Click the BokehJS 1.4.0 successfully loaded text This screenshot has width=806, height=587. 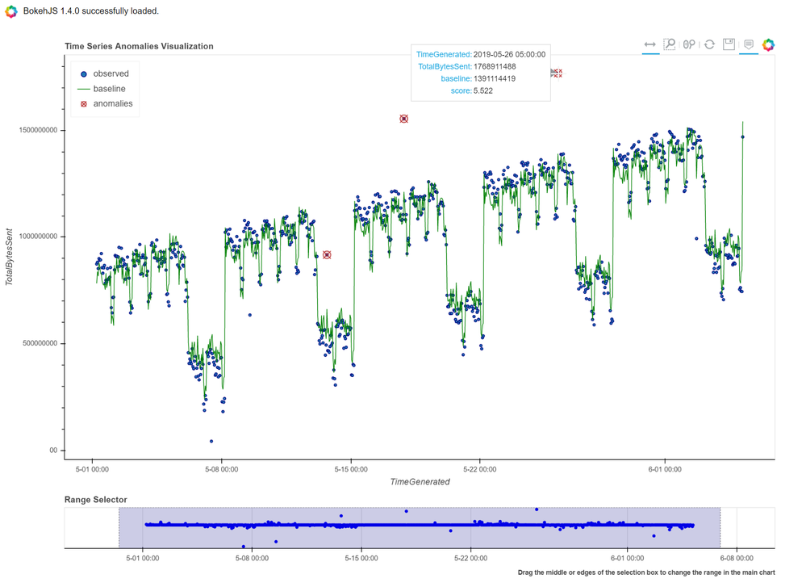(91, 10)
